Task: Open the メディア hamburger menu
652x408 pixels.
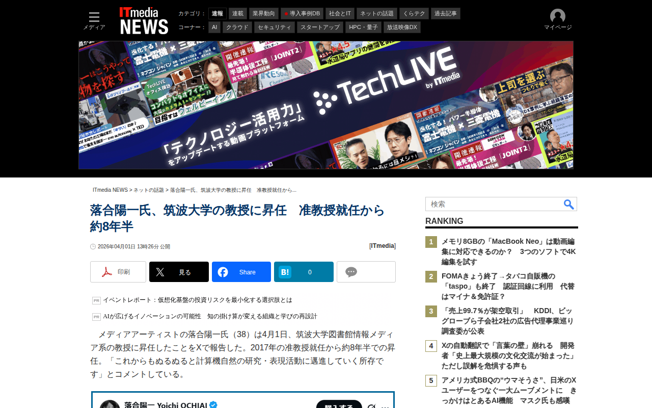Action: tap(94, 21)
